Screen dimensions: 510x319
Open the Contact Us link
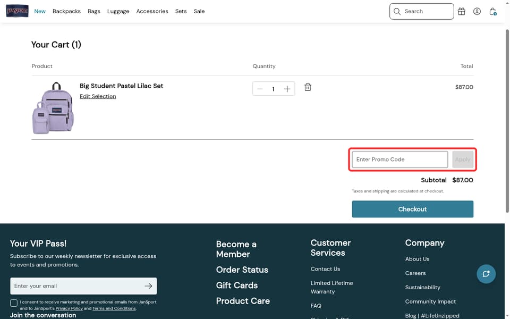pos(325,269)
